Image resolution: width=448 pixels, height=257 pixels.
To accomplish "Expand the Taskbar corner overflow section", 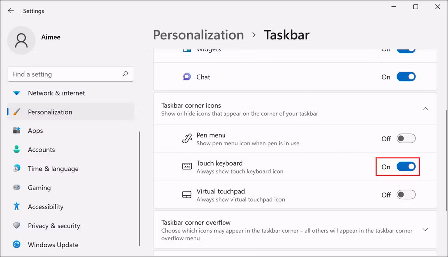I will tap(425, 230).
